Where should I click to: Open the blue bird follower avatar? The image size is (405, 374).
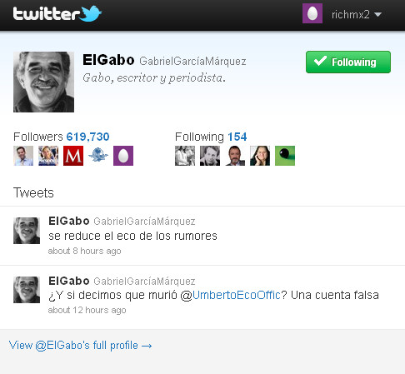coord(98,156)
